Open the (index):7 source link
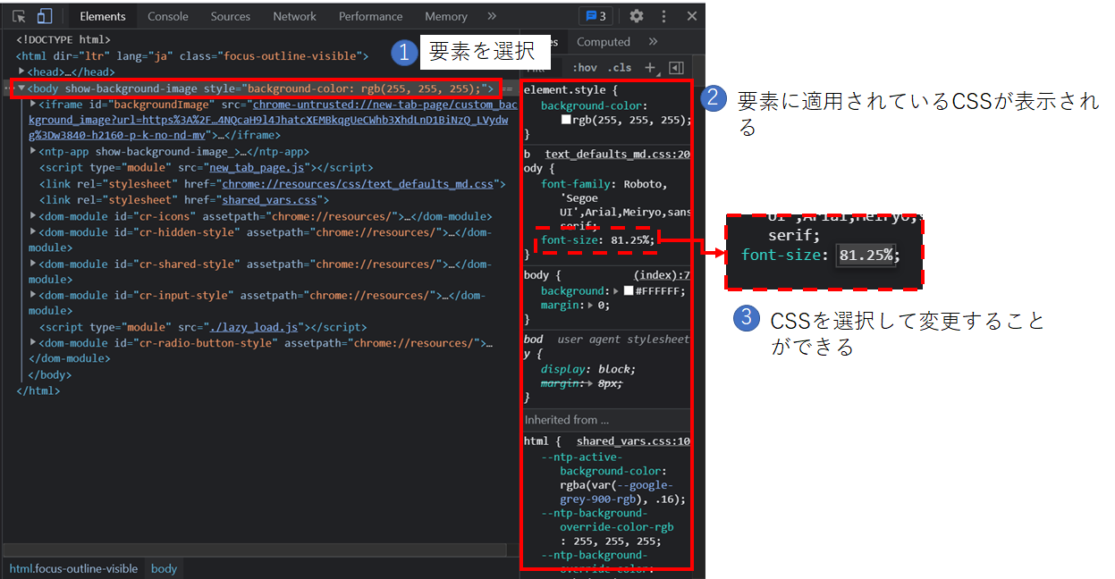 tap(663, 275)
